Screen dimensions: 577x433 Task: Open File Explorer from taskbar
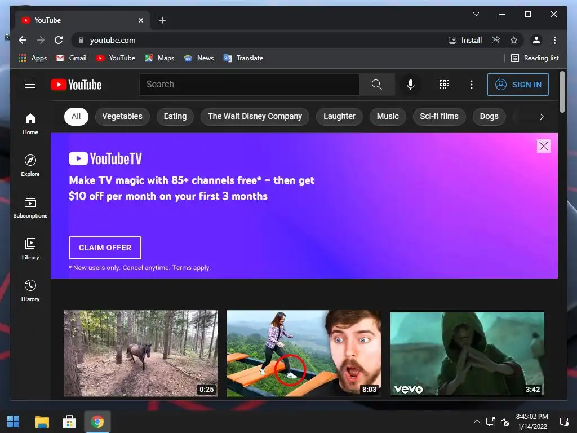(42, 422)
